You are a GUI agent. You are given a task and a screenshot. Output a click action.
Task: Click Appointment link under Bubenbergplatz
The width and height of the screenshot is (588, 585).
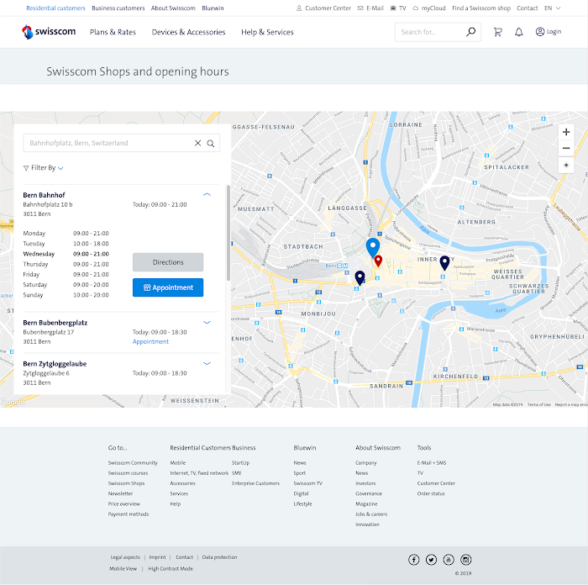pos(150,341)
